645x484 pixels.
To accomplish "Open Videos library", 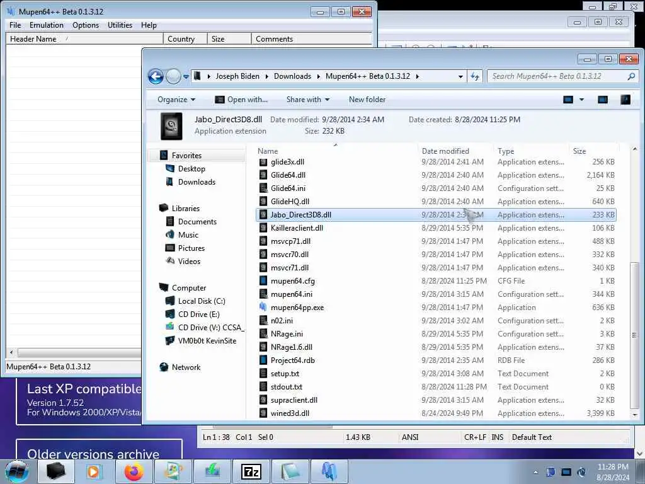I will [x=189, y=261].
